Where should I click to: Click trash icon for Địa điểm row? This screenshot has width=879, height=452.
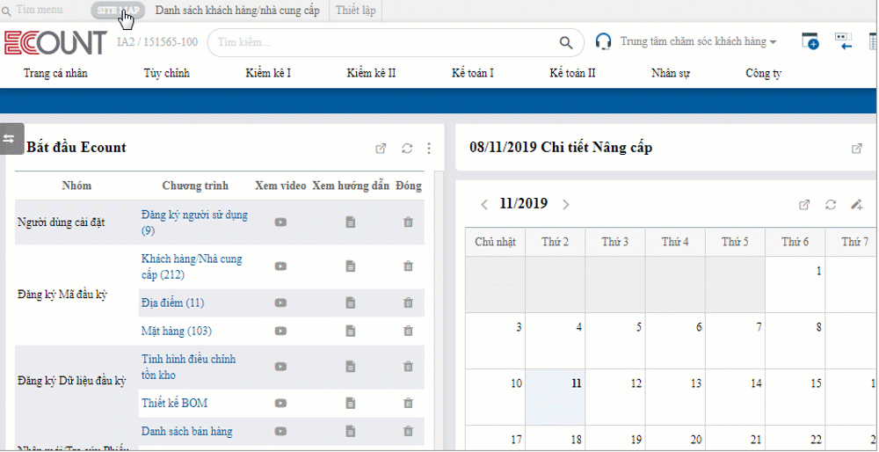tap(408, 303)
